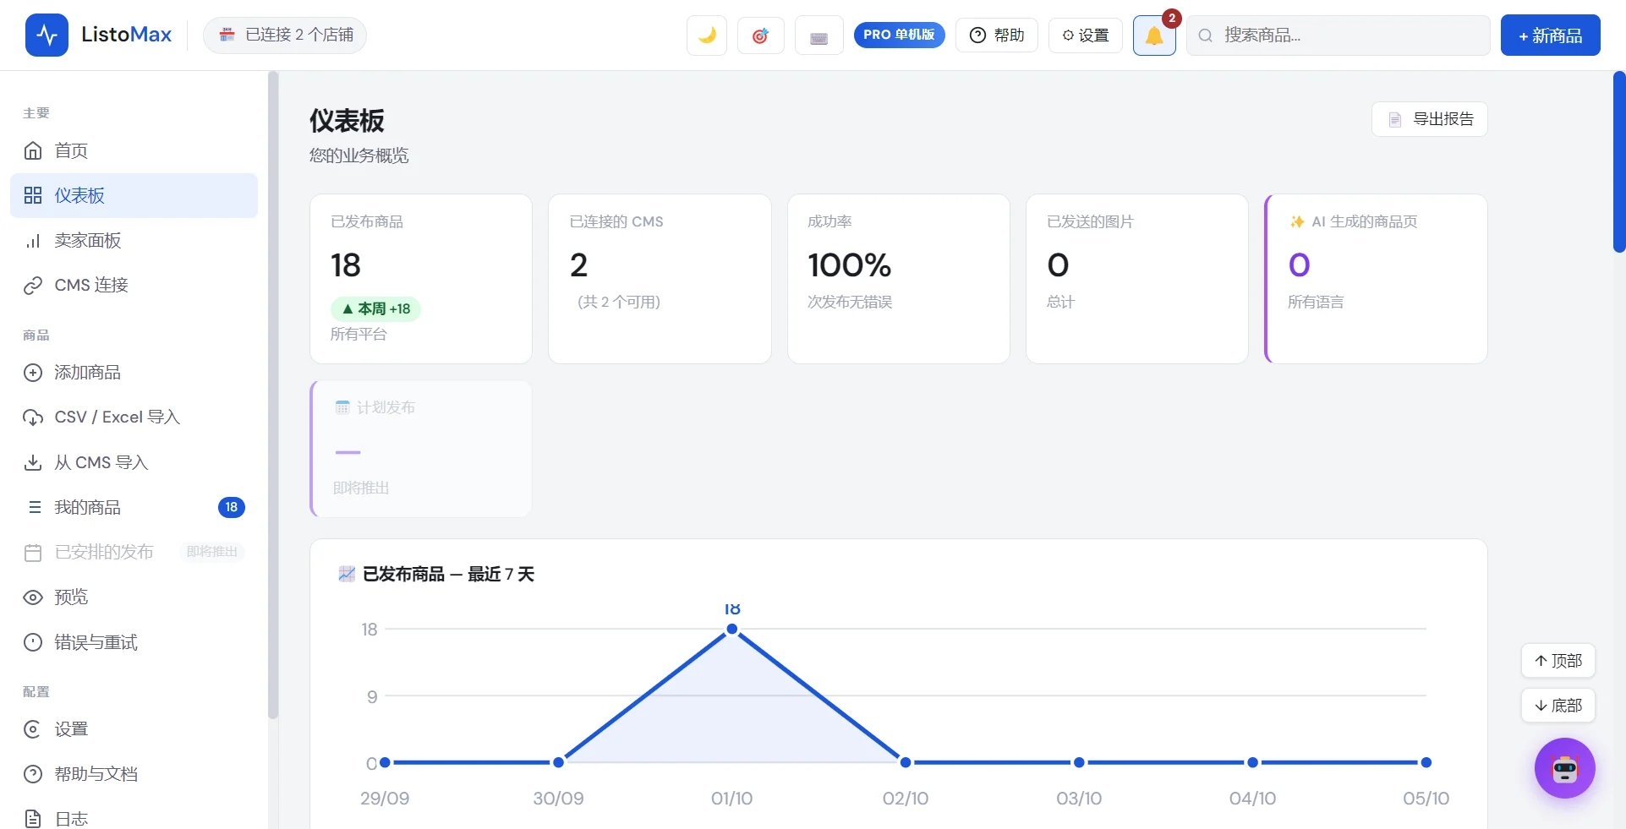Create a product with + 新商品
Screen dimensions: 1626x829
tap(1550, 35)
